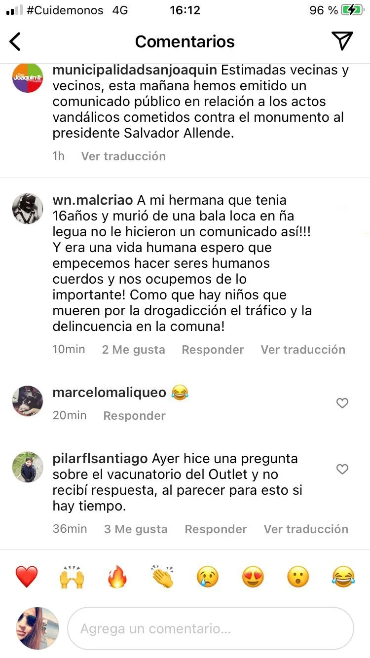The width and height of the screenshot is (370, 658).
Task: Tap the Agrega un comentario input field
Action: [x=211, y=628]
